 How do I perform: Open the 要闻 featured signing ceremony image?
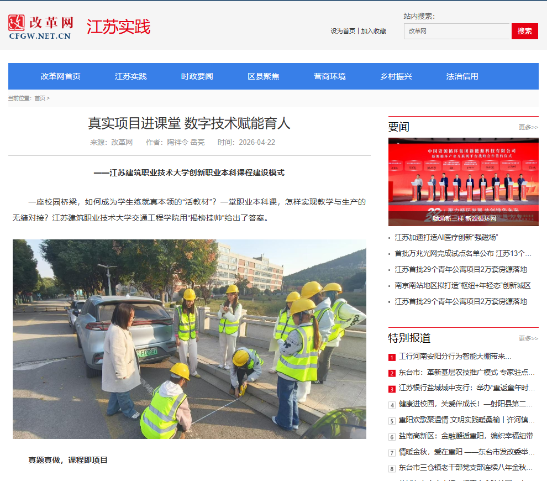pyautogui.click(x=463, y=181)
